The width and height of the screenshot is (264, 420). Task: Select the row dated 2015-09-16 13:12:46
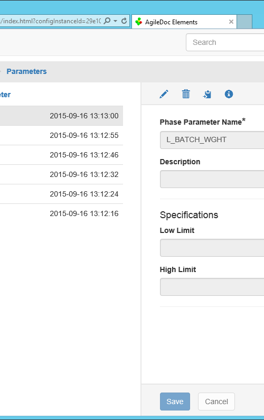[x=61, y=155]
